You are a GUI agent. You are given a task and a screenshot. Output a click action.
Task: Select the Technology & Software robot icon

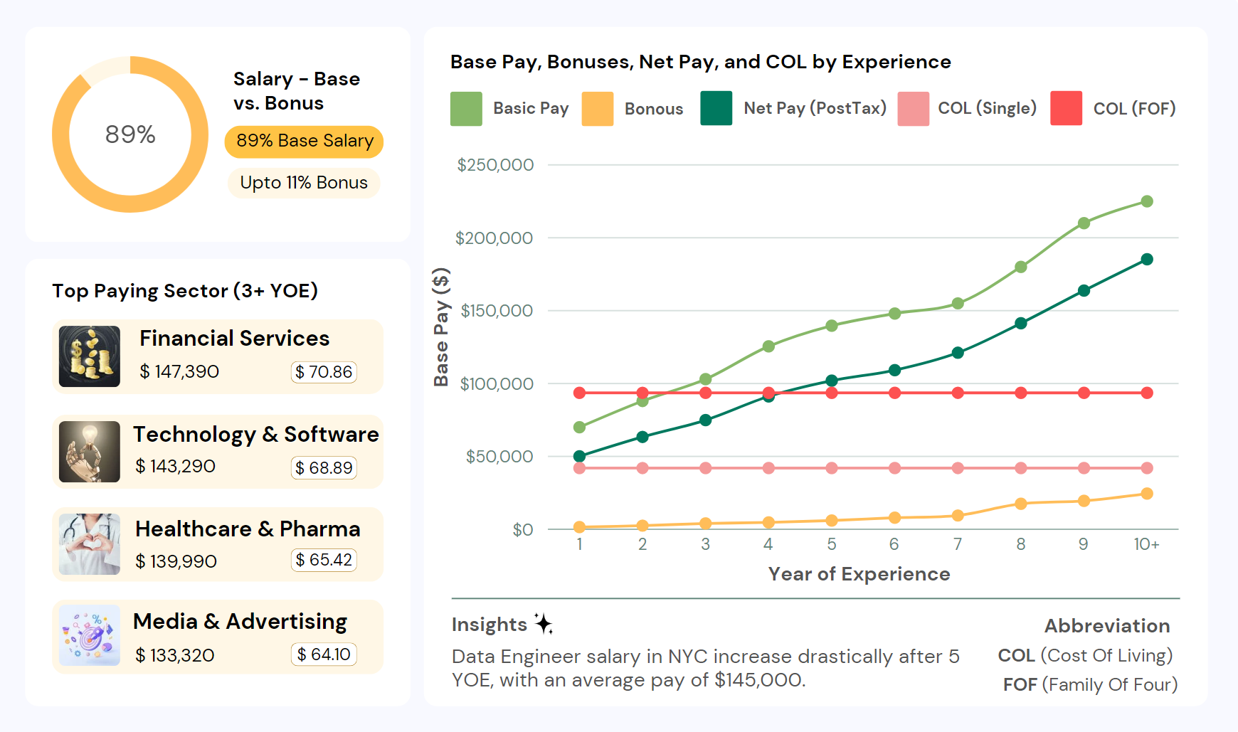89,452
